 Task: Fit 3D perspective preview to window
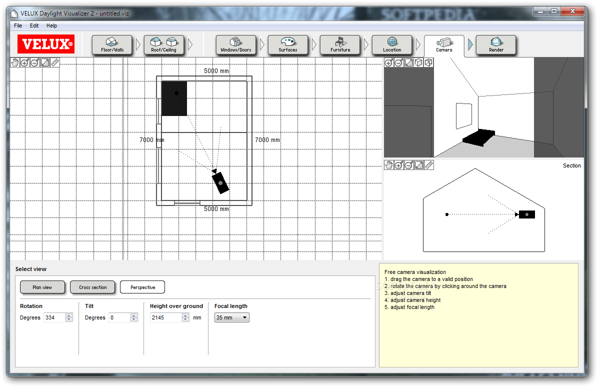[409, 62]
